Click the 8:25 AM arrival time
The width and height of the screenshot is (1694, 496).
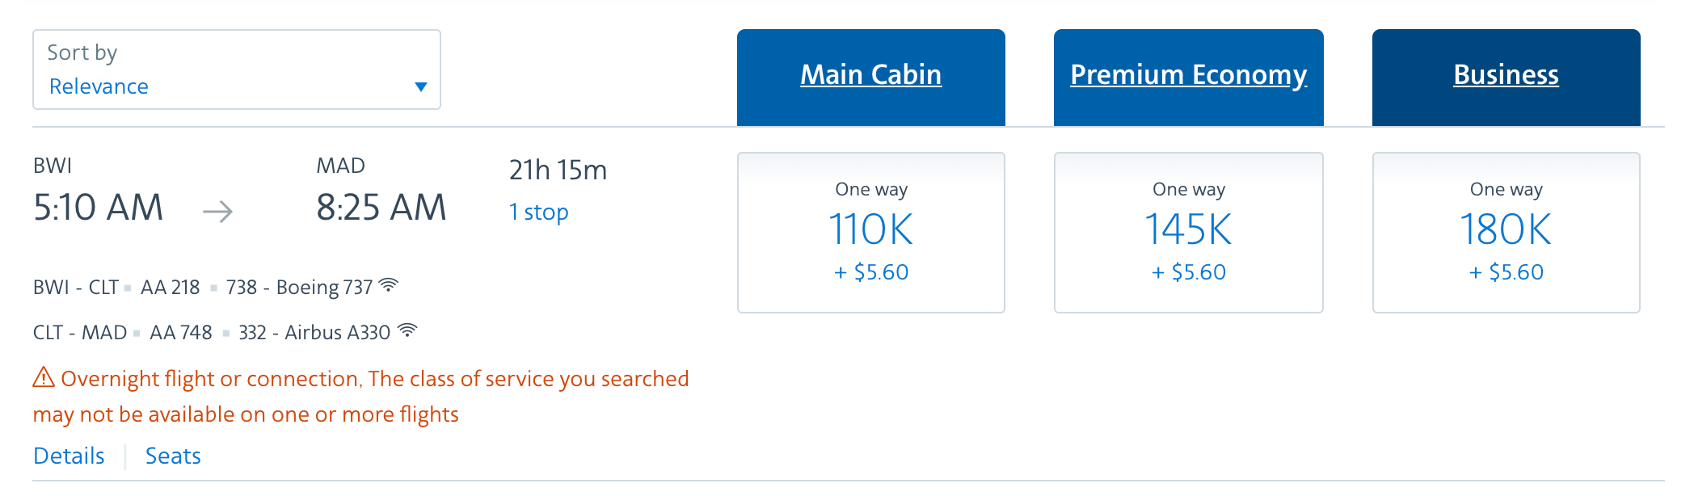(381, 208)
